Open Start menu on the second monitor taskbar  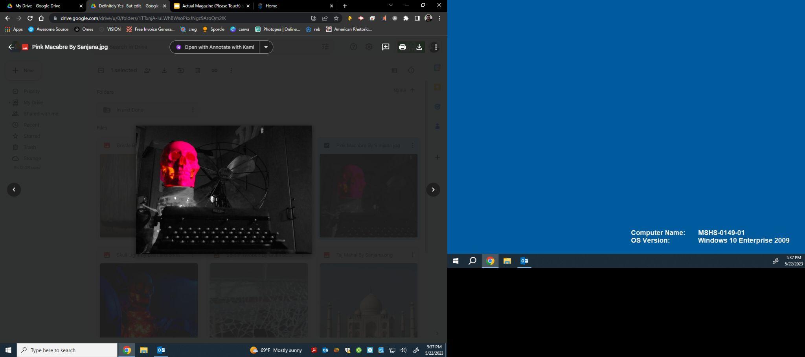click(456, 261)
